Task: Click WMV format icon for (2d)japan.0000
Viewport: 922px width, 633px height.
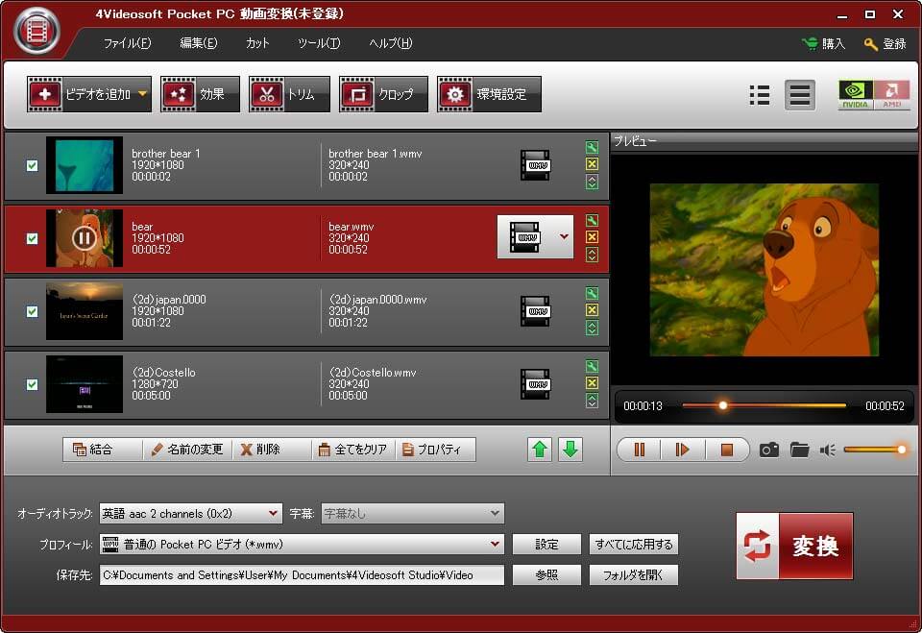Action: [x=536, y=311]
